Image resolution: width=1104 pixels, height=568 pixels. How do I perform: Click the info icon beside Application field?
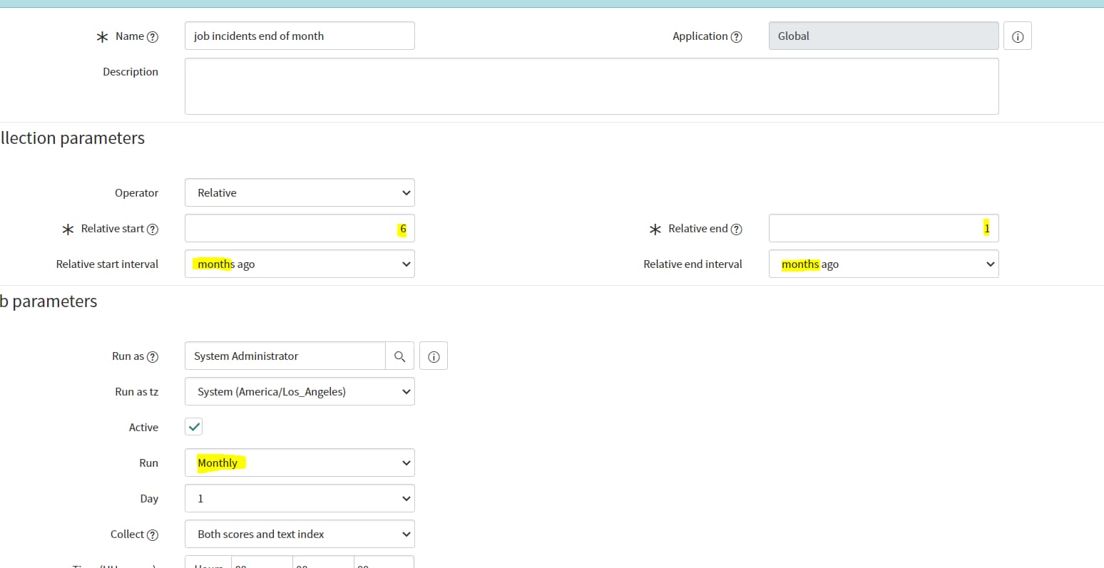[1018, 36]
